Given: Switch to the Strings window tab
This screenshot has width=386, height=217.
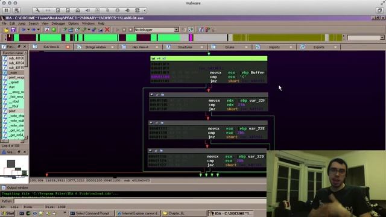Looking at the screenshot, I should (x=95, y=47).
